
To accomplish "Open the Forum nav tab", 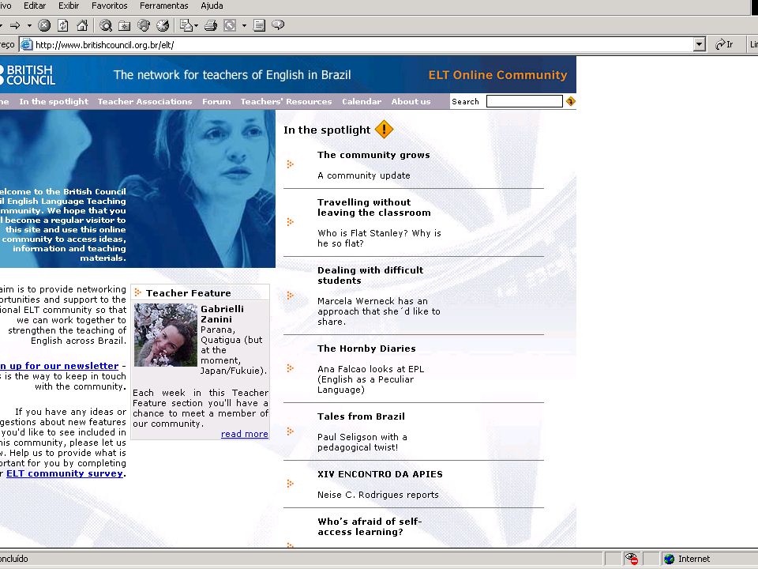I will 216,102.
